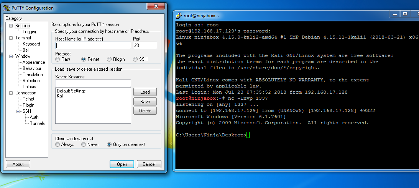This screenshot has width=419, height=188.
Task: Open the Auth settings under SSH
Action: coord(34,117)
